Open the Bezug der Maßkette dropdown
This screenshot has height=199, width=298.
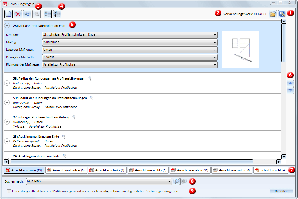click(x=130, y=57)
